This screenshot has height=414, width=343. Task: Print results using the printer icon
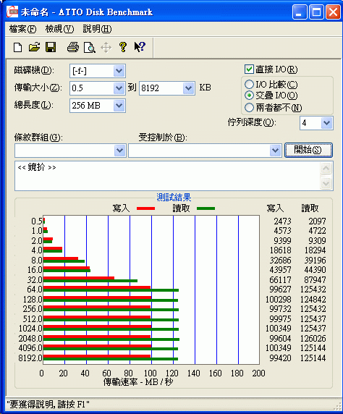point(73,47)
